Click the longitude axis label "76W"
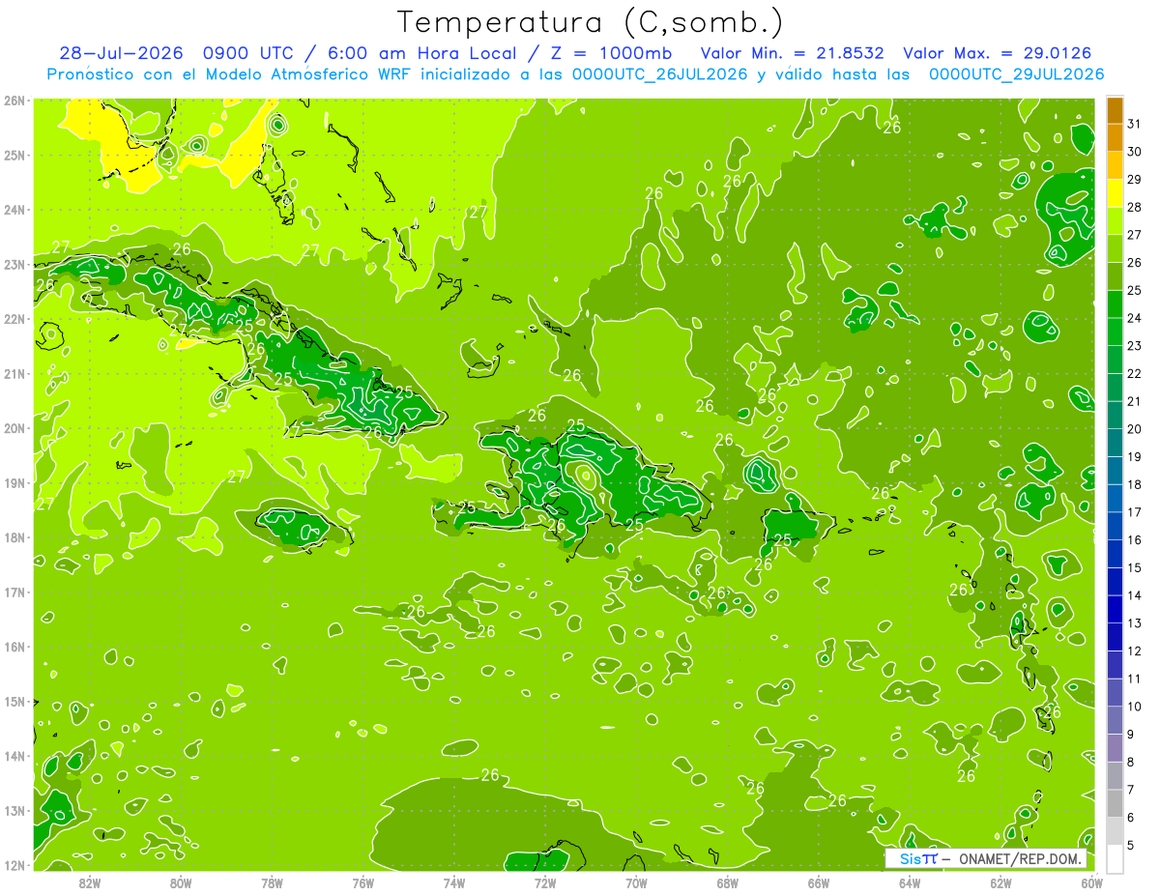 pos(363,882)
